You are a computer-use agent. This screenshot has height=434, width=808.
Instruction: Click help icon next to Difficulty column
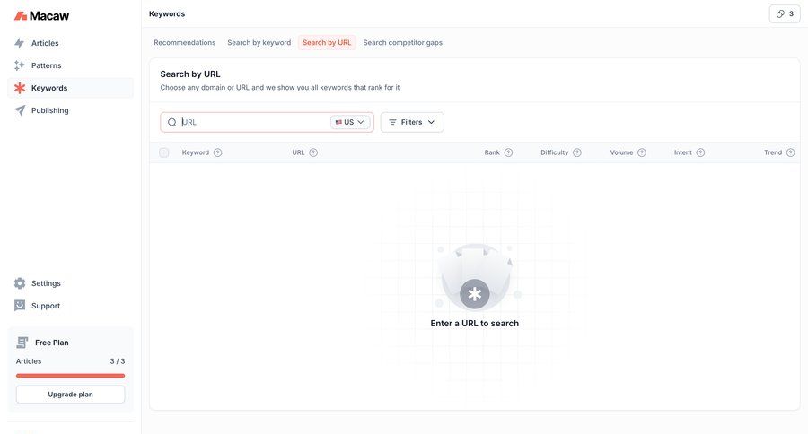[x=577, y=152]
